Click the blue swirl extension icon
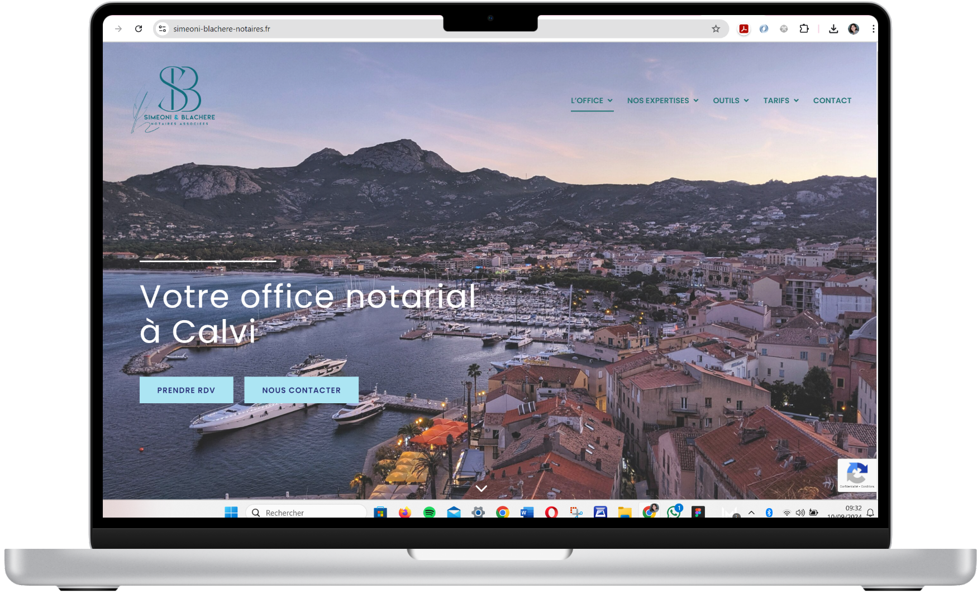This screenshot has height=594, width=977. [x=764, y=29]
